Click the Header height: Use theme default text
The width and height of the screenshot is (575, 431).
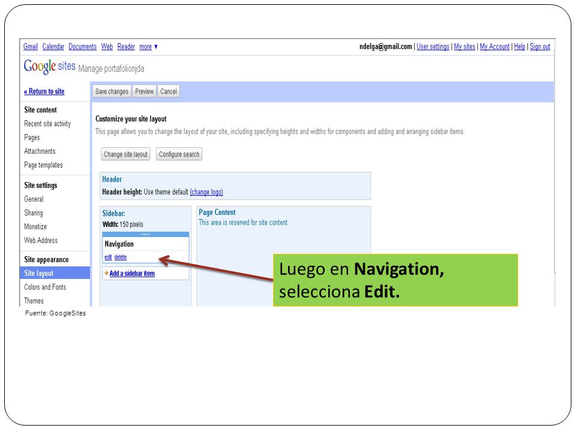[x=145, y=192]
